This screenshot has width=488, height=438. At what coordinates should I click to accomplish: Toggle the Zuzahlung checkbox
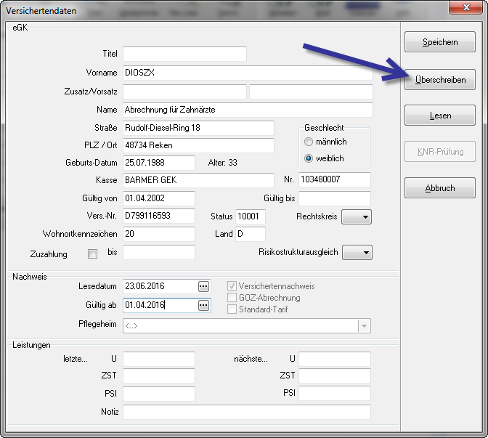[92, 254]
